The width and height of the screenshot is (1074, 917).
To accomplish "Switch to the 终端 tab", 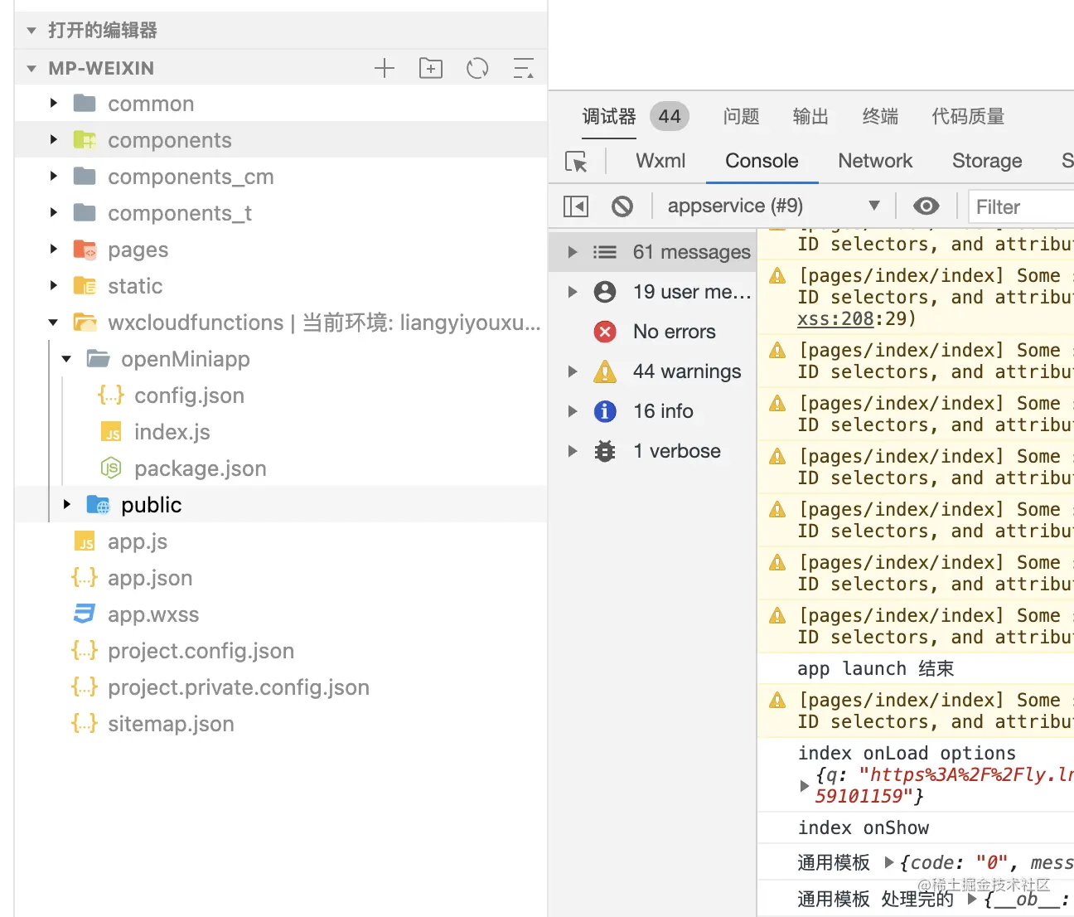I will (x=880, y=116).
